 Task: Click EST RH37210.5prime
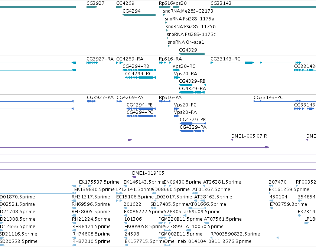[x=91, y=241]
